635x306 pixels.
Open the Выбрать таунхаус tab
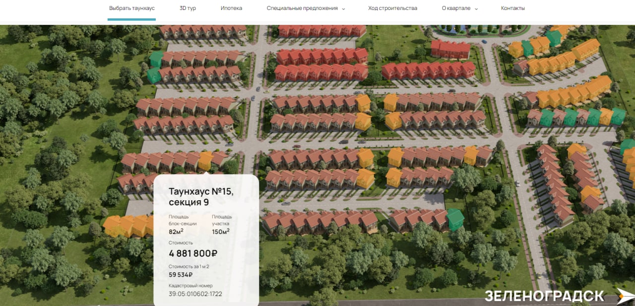131,8
